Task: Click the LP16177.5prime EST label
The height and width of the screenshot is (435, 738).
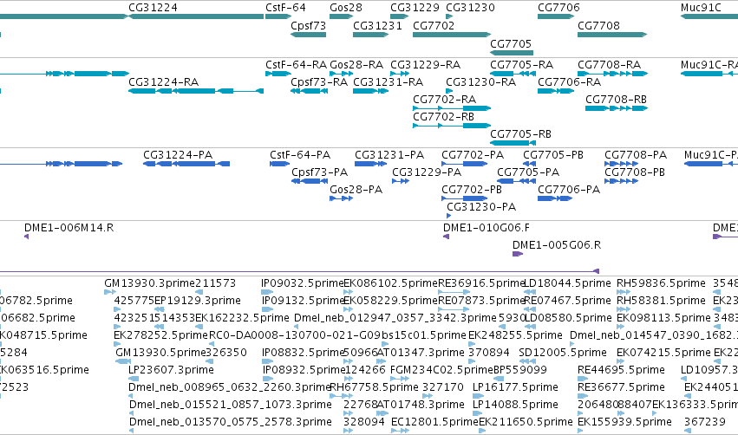Action: pyautogui.click(x=515, y=387)
